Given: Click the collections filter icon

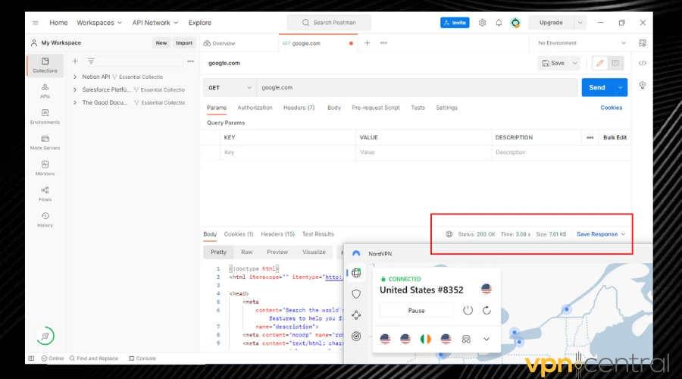Looking at the screenshot, I should [91, 61].
